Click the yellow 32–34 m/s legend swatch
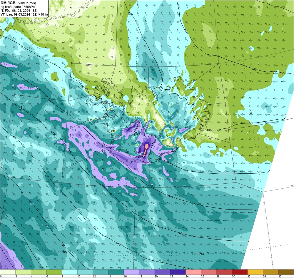This screenshot has width=294, height=278. [x=255, y=272]
